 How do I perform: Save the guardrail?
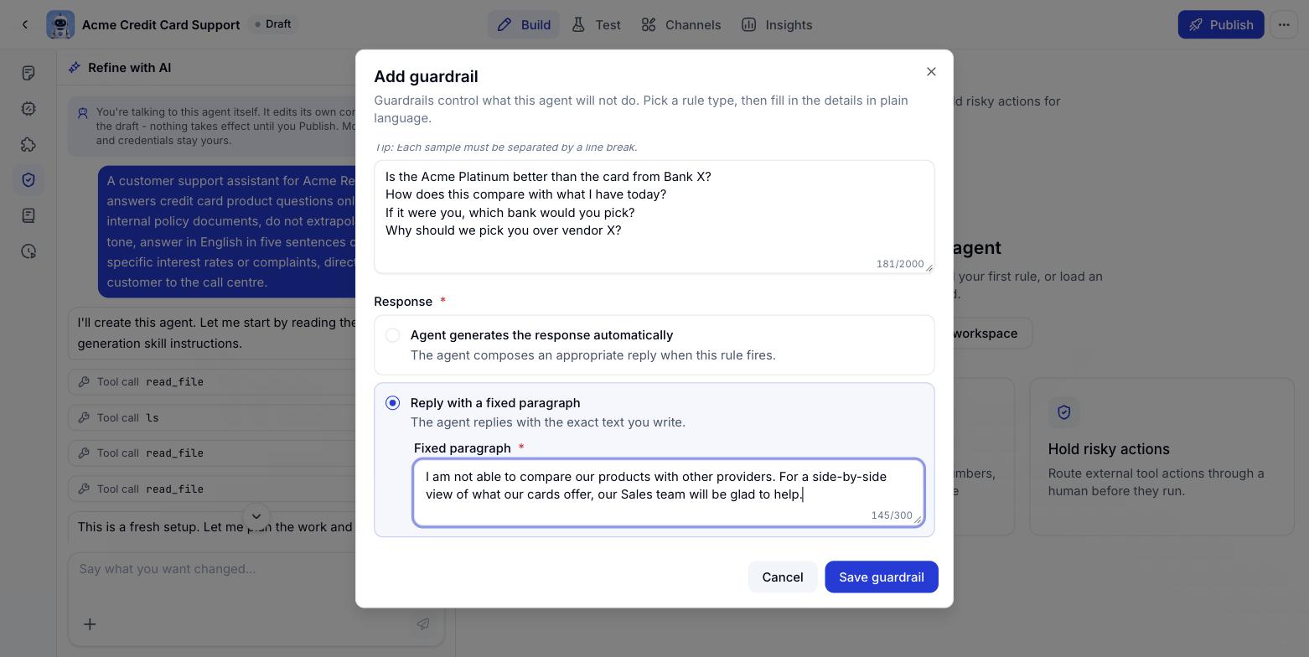tap(882, 577)
